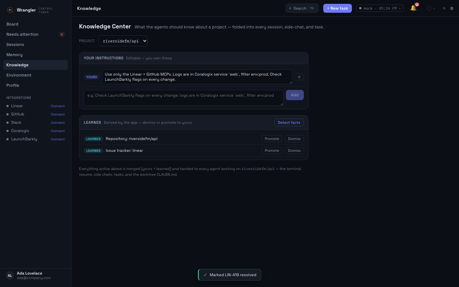
Task: Click the Add instruction button
Action: (x=295, y=95)
